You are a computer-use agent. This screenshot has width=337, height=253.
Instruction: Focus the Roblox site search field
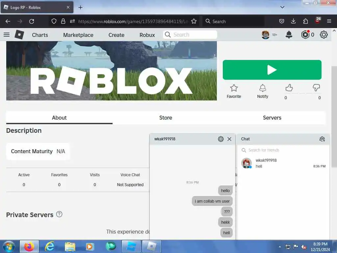point(190,35)
